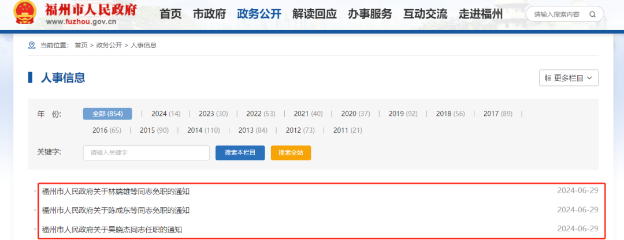Click the location pin icon in breadcrumb
The image size is (624, 240).
[x=32, y=46]
